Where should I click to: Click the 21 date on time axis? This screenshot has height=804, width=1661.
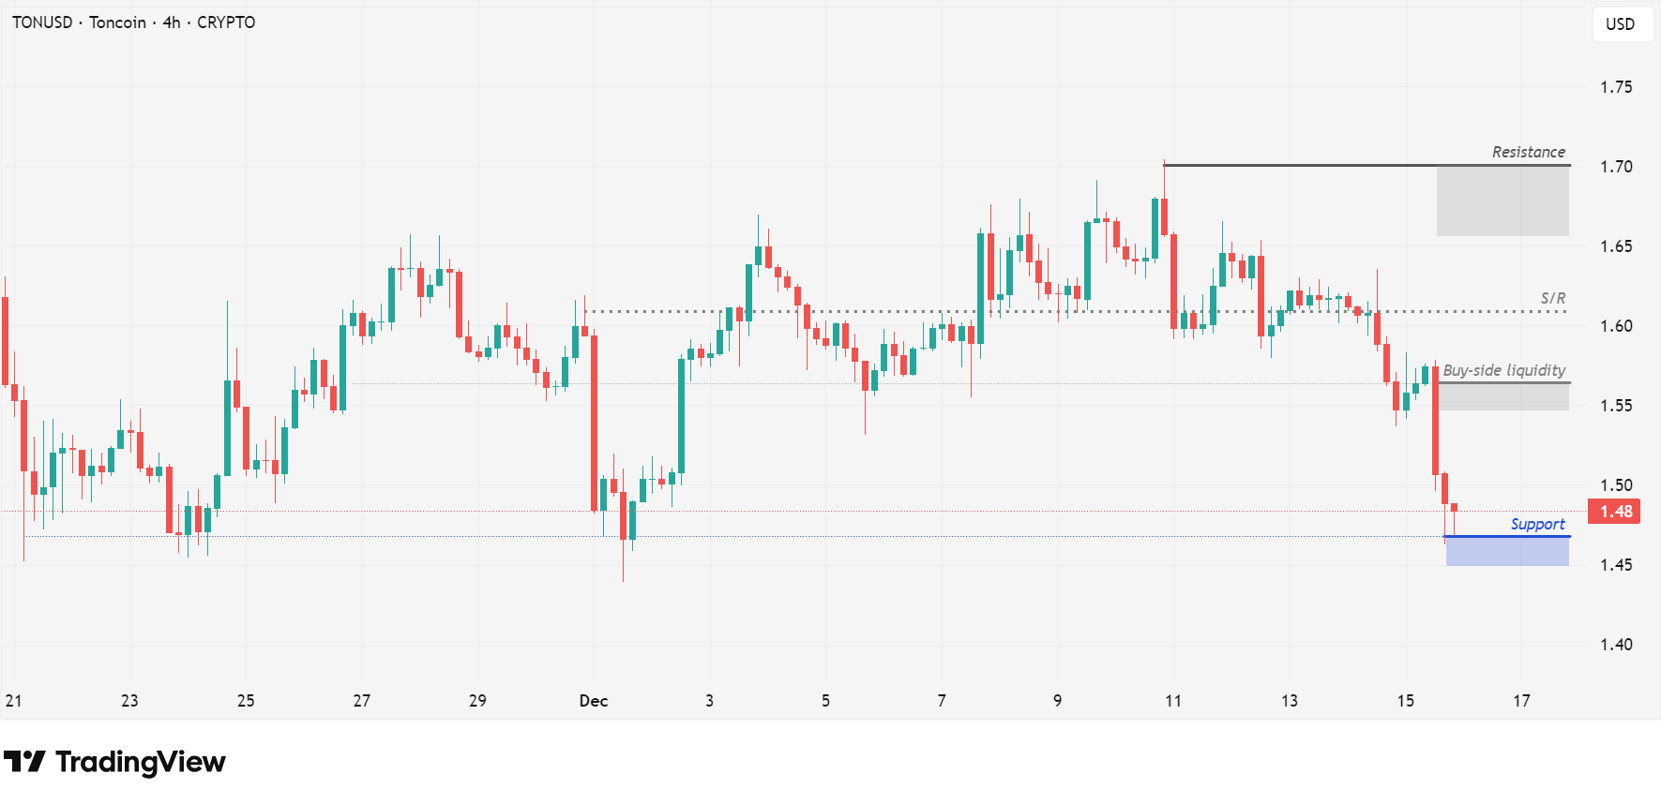(13, 701)
